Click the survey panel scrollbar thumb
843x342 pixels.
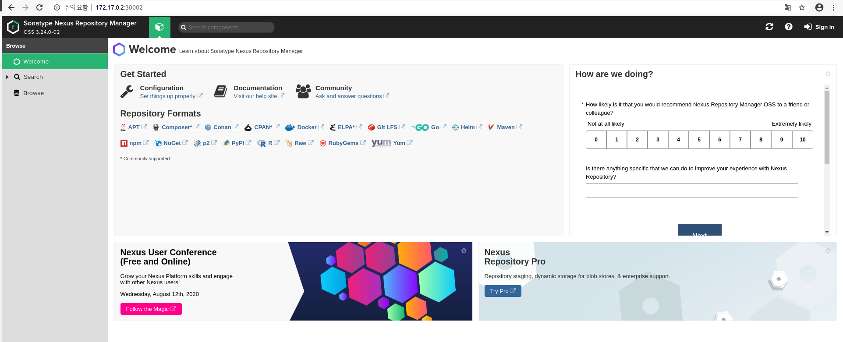click(x=827, y=127)
